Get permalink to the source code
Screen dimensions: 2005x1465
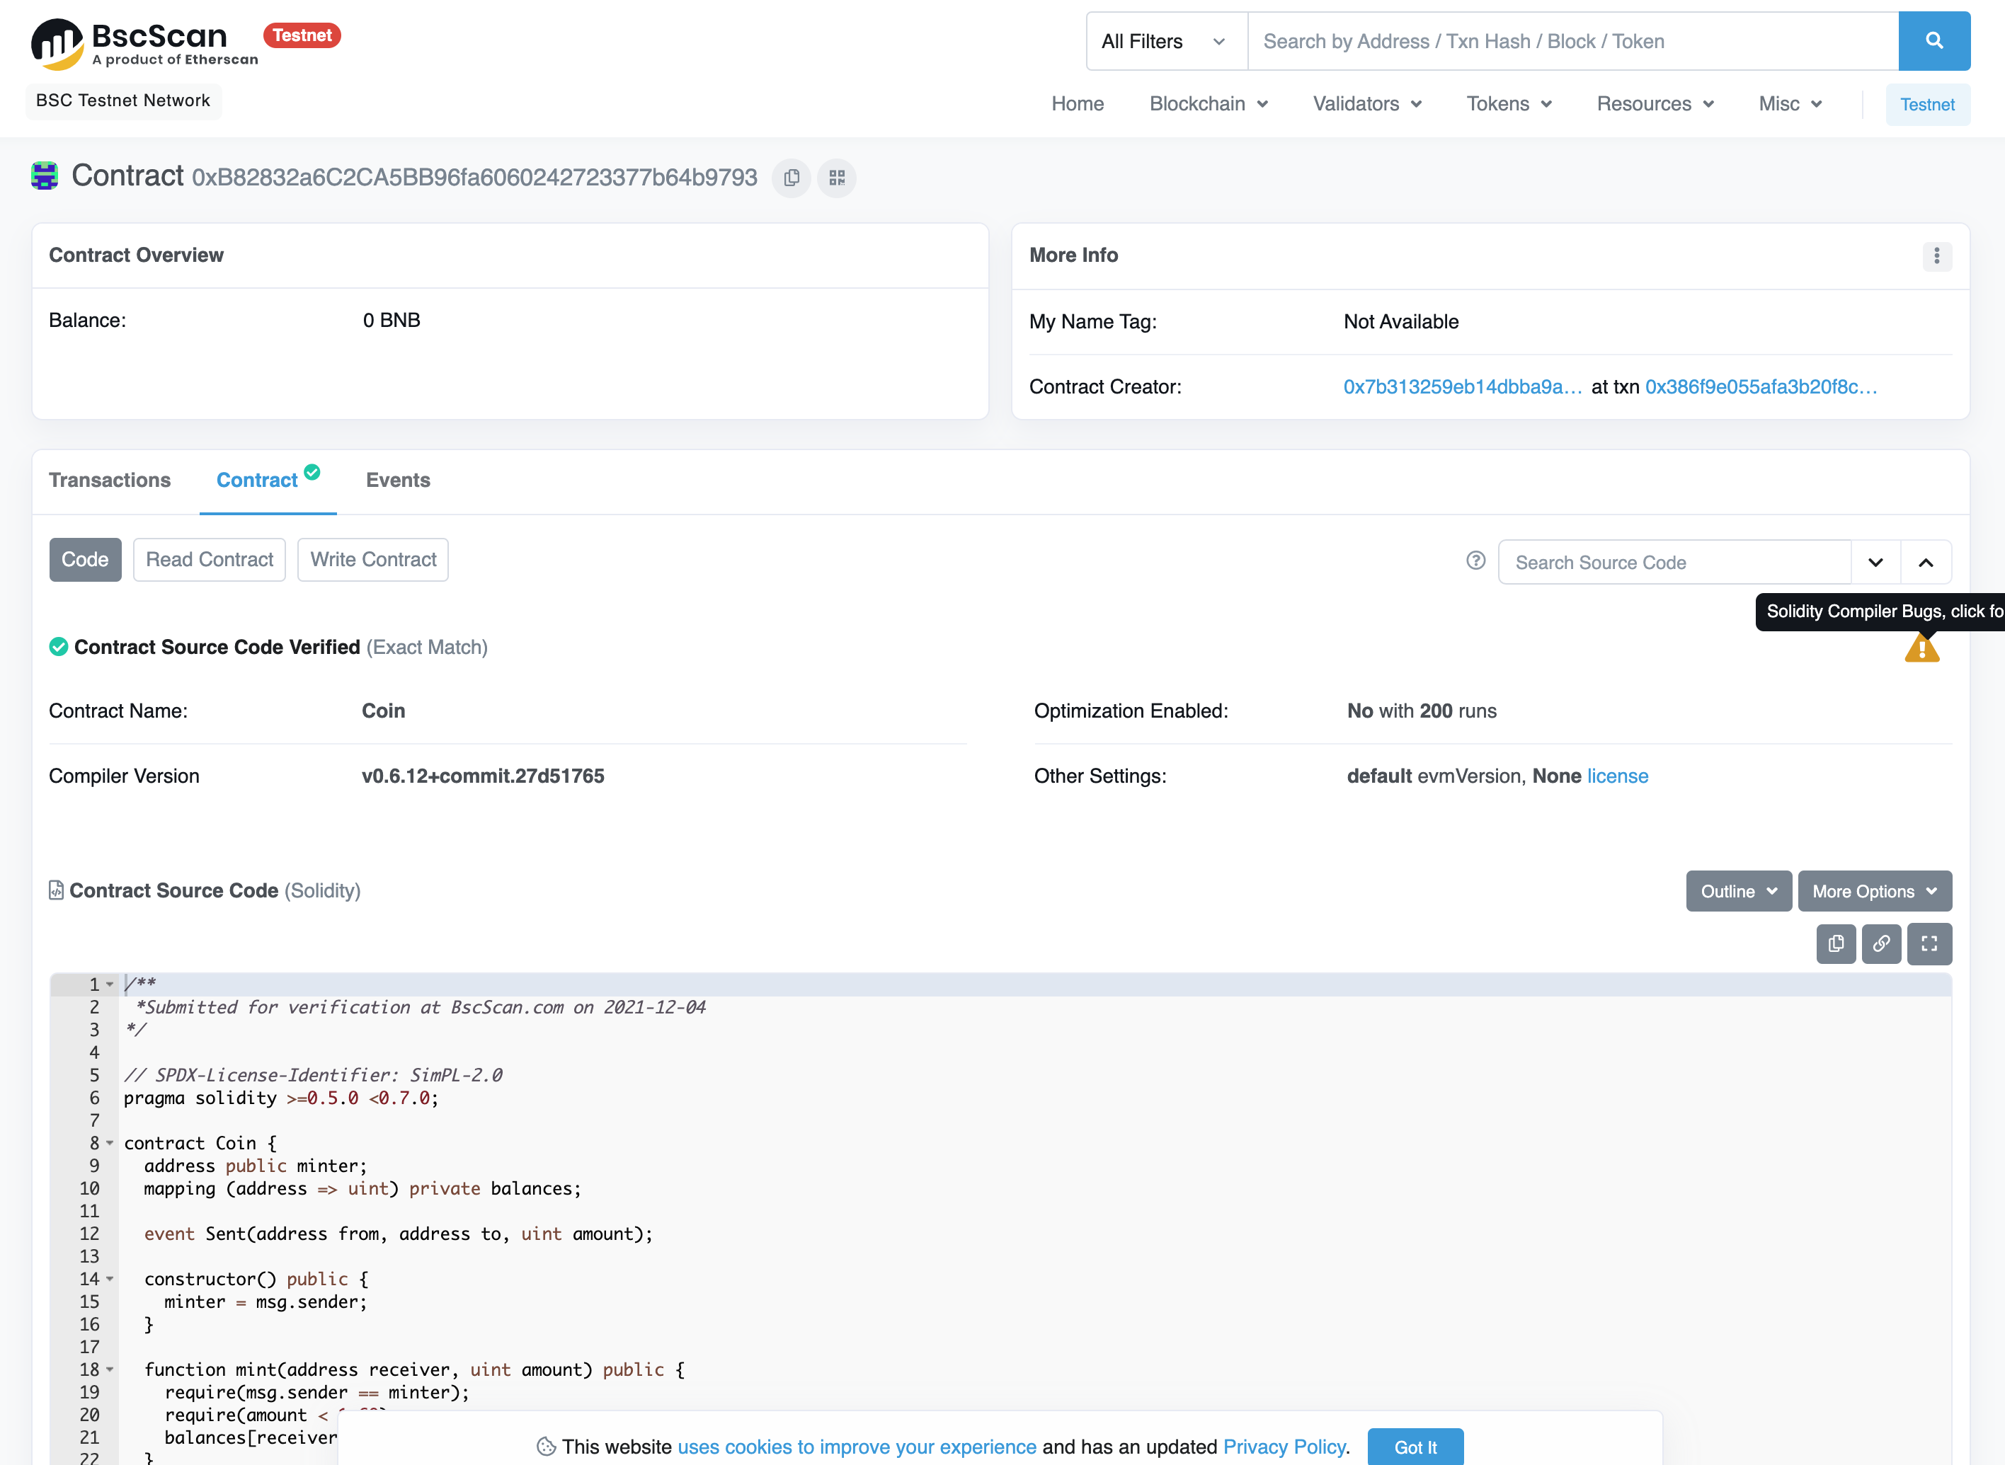point(1881,943)
